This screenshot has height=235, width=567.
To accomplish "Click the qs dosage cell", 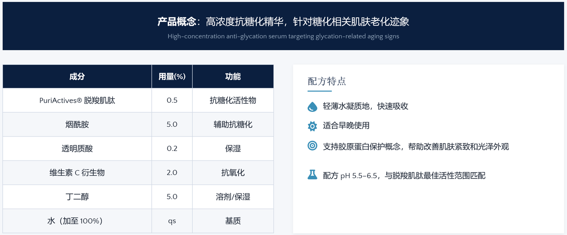I will pyautogui.click(x=172, y=221).
